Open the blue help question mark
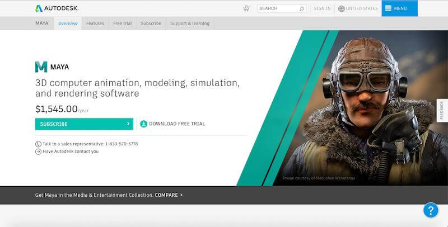Viewport: 448px width, 227px height. pyautogui.click(x=431, y=210)
